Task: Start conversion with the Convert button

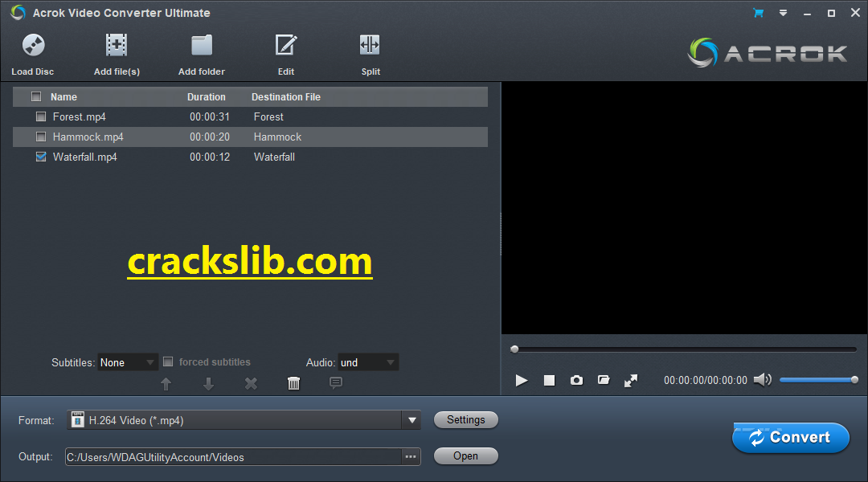Action: (x=791, y=438)
